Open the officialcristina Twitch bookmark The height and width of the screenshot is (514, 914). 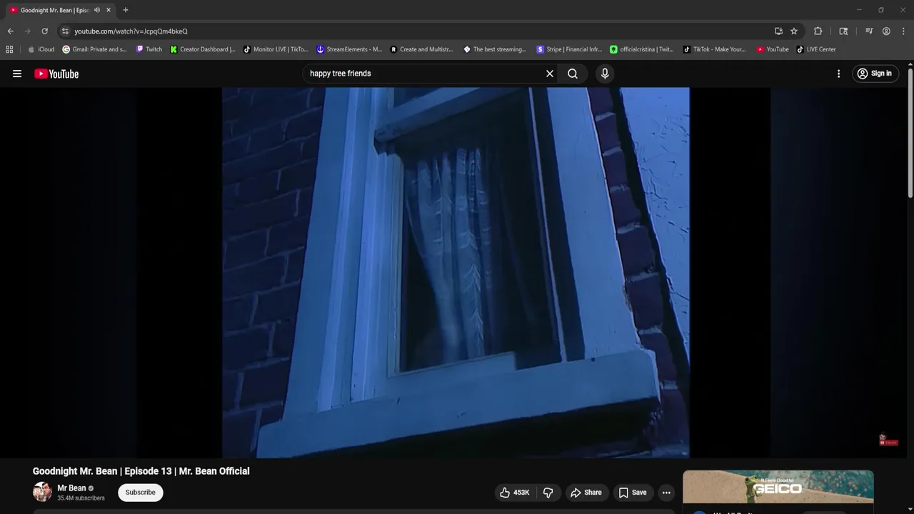coord(642,49)
